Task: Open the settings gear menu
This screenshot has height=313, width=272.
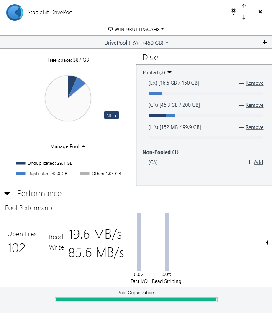Action: [234, 12]
